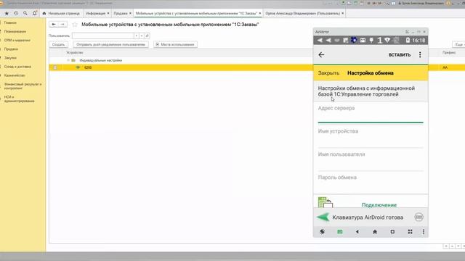Open НСИ и администрирование section
465x261 pixels.
tap(20, 99)
